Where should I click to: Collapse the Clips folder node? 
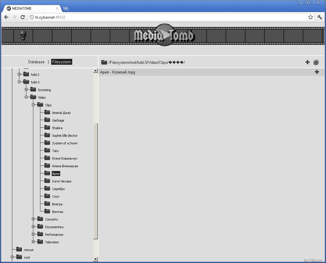tap(33, 105)
